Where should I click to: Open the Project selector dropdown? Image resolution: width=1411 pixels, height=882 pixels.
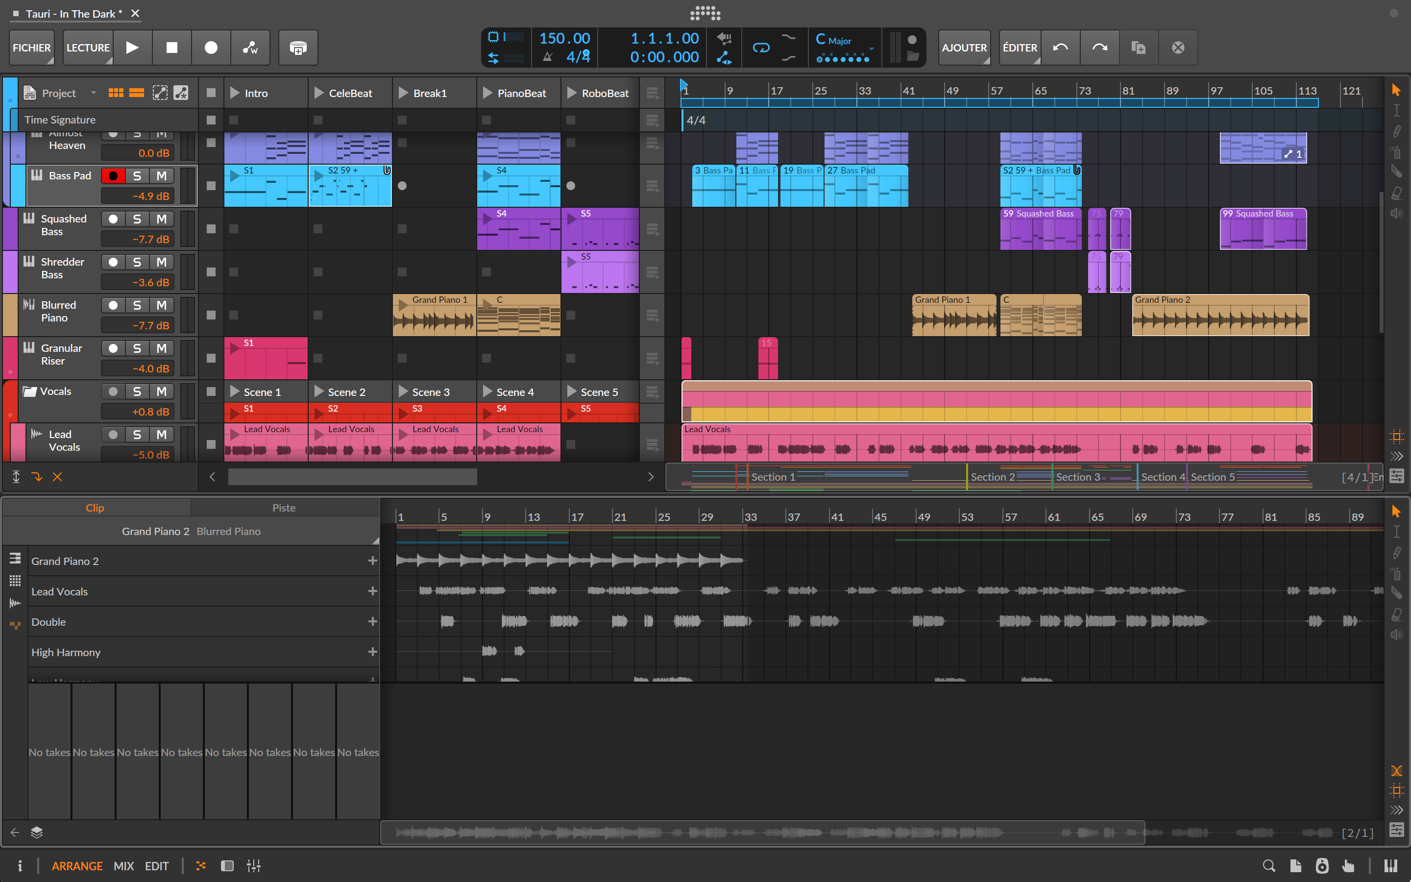(x=93, y=92)
